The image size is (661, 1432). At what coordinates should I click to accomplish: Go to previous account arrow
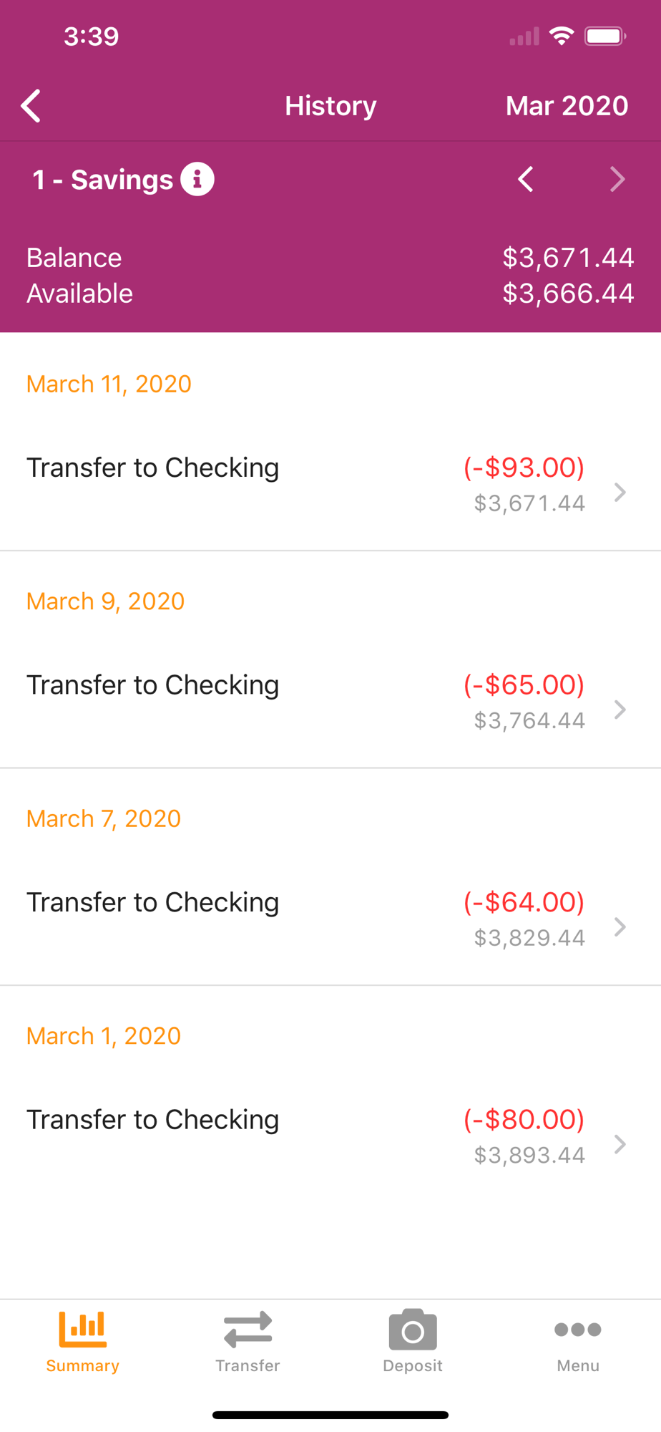(526, 179)
